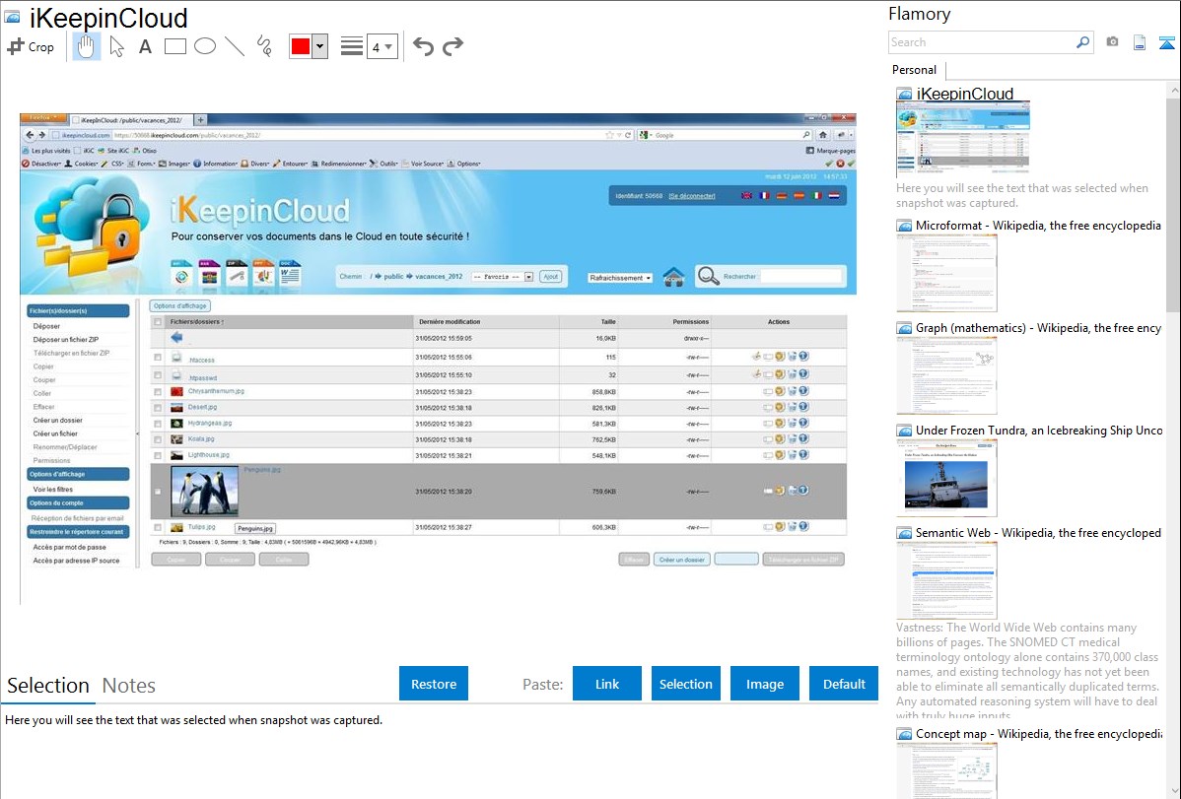The height and width of the screenshot is (799, 1181).
Task: Click the blue collapse-to-top arrow icon
Action: point(1166,42)
